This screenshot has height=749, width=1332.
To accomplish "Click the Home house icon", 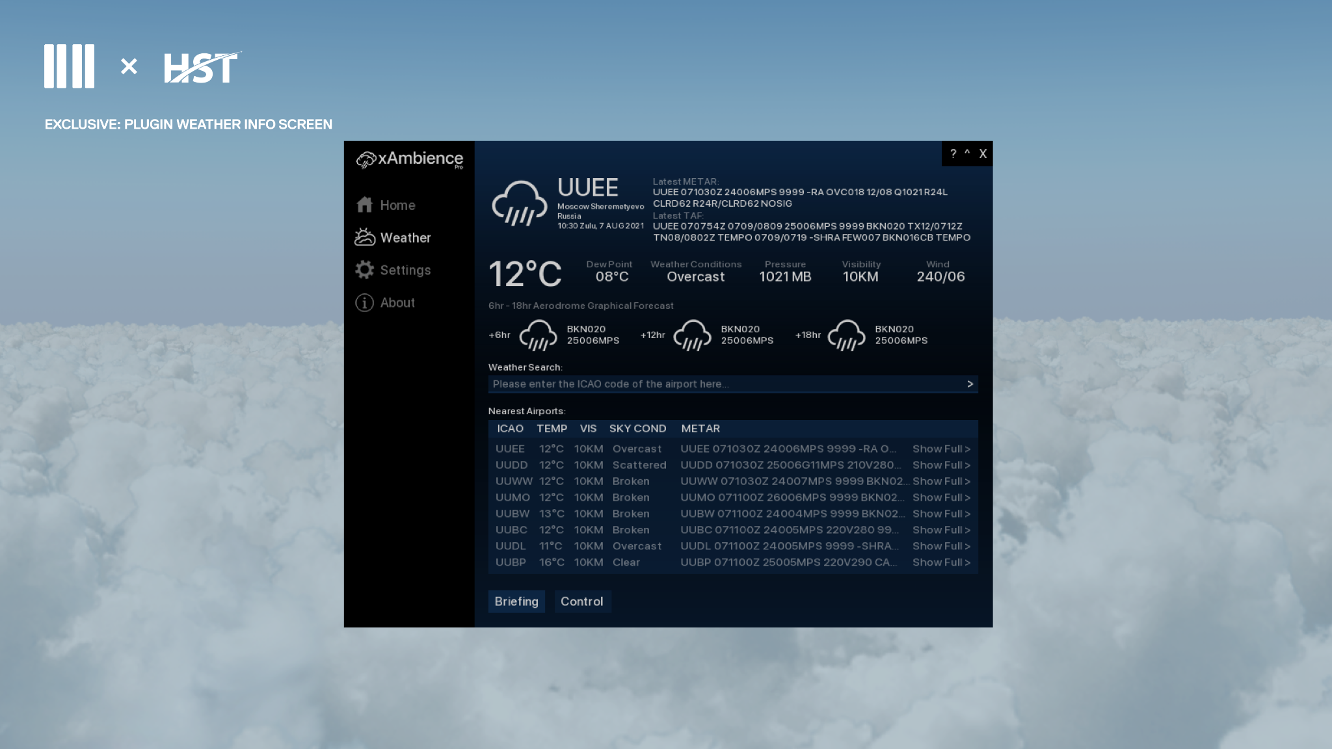I will [365, 205].
